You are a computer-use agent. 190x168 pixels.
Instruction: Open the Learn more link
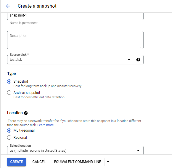click(45, 125)
